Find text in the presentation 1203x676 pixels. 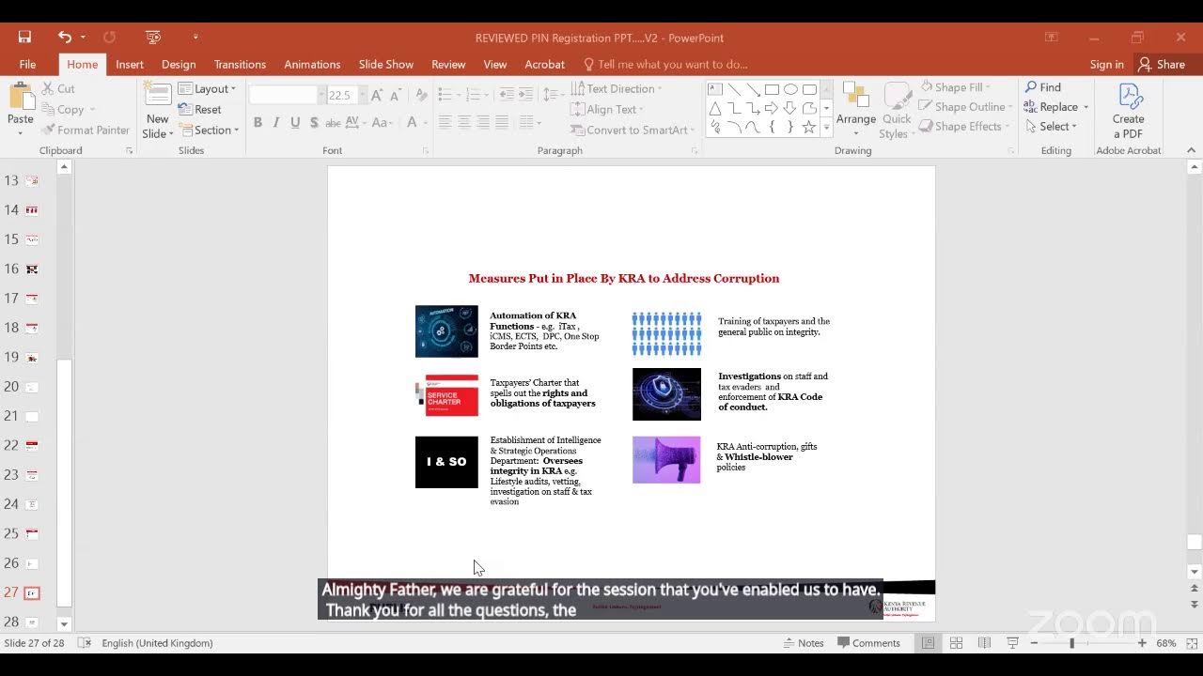tap(1042, 87)
